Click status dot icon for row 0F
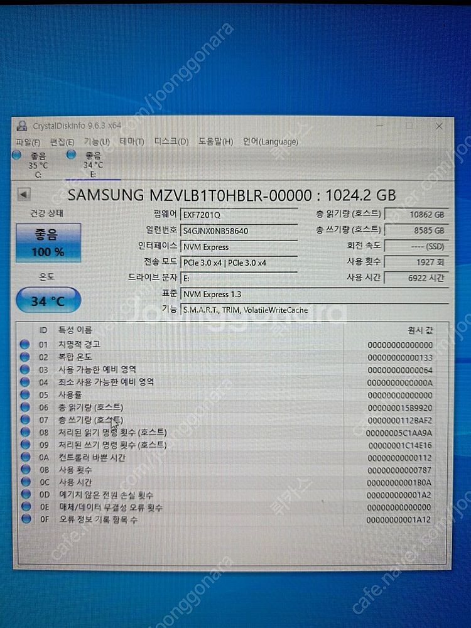 coord(26,519)
